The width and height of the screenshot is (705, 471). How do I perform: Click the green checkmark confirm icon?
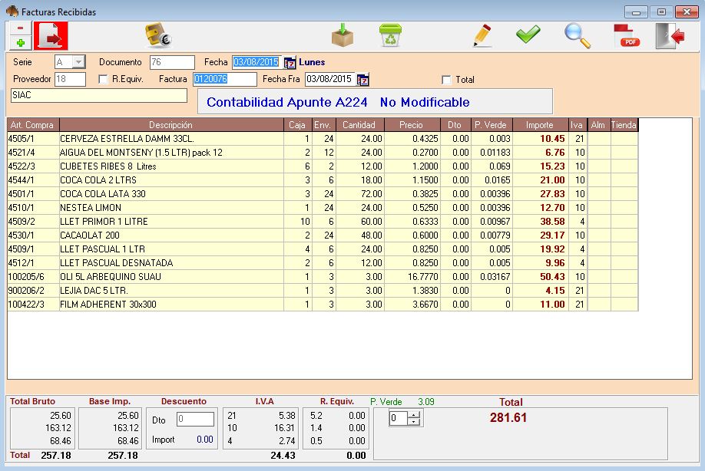pyautogui.click(x=528, y=35)
